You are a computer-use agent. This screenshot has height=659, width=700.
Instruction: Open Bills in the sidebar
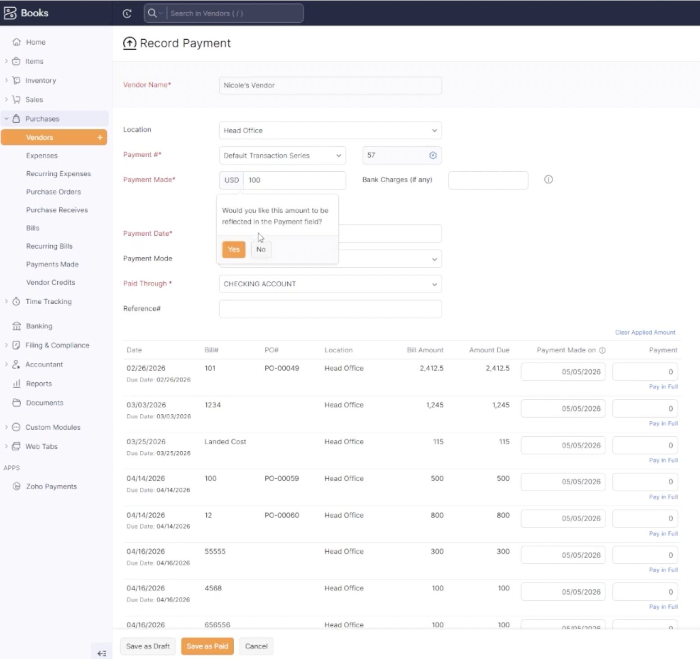(33, 228)
